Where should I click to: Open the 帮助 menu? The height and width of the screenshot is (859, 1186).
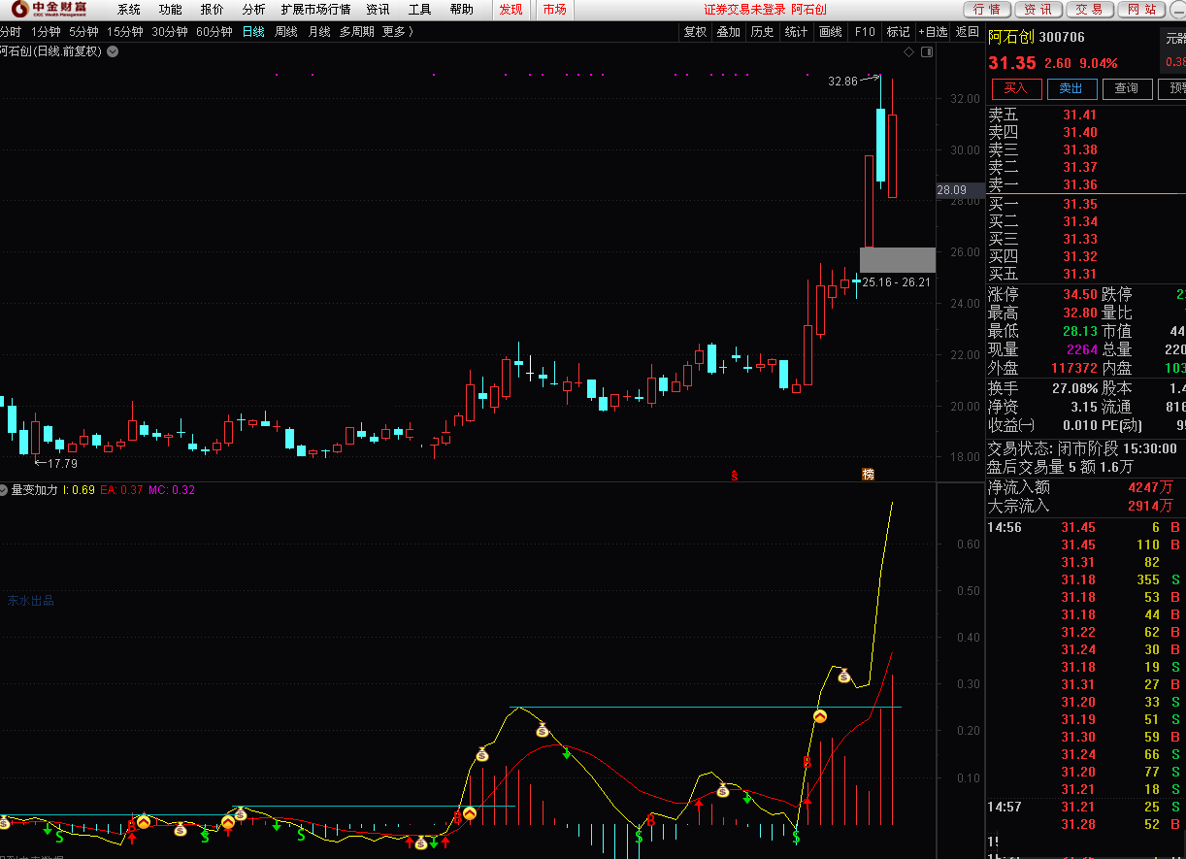pos(462,10)
